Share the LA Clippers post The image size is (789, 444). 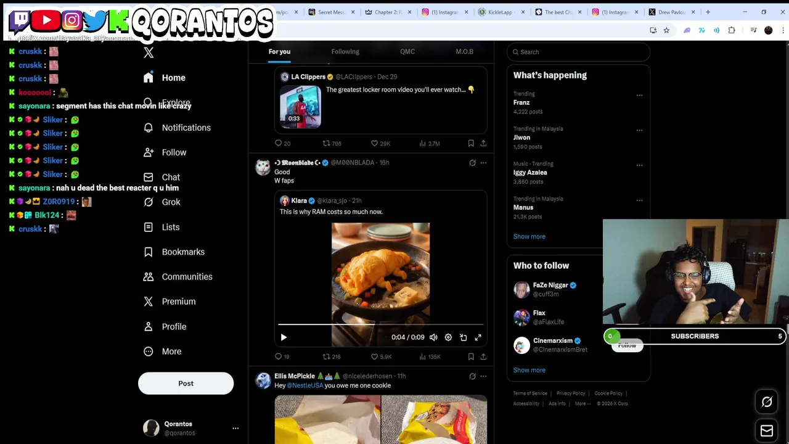[483, 143]
